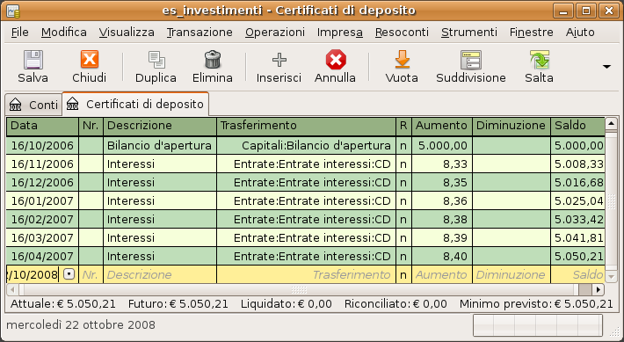Click the empty Diminuzione field
Image resolution: width=624 pixels, height=342 pixels.
pos(512,274)
